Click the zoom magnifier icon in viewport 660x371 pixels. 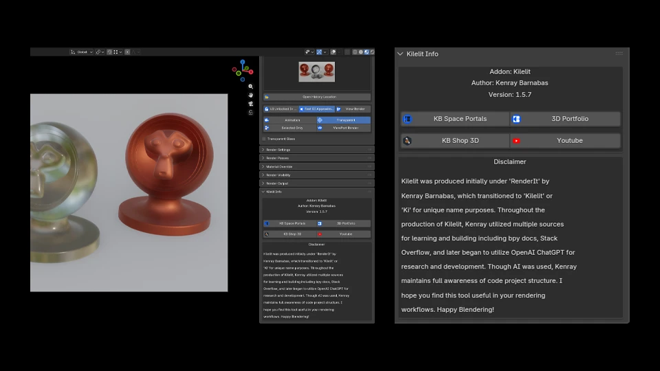coord(251,87)
